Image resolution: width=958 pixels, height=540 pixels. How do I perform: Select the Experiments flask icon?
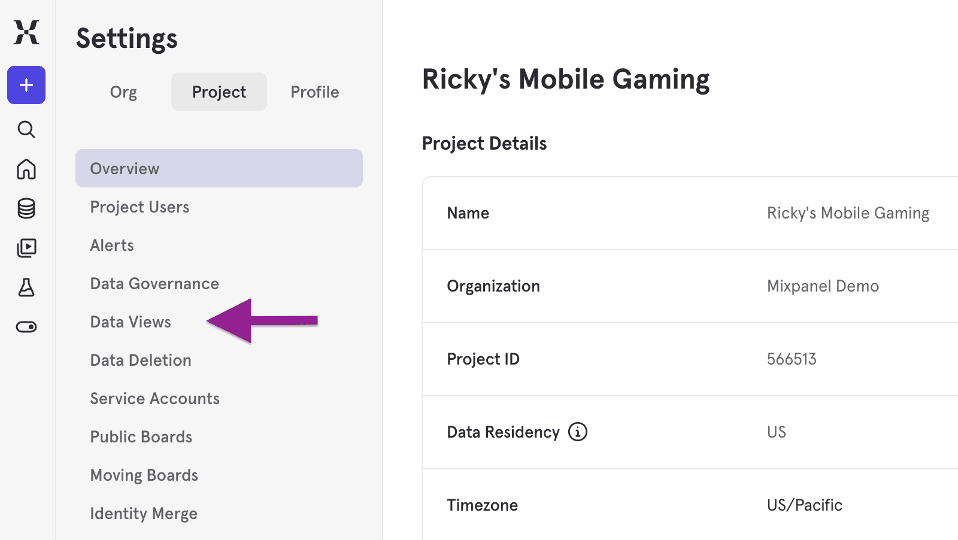(26, 287)
